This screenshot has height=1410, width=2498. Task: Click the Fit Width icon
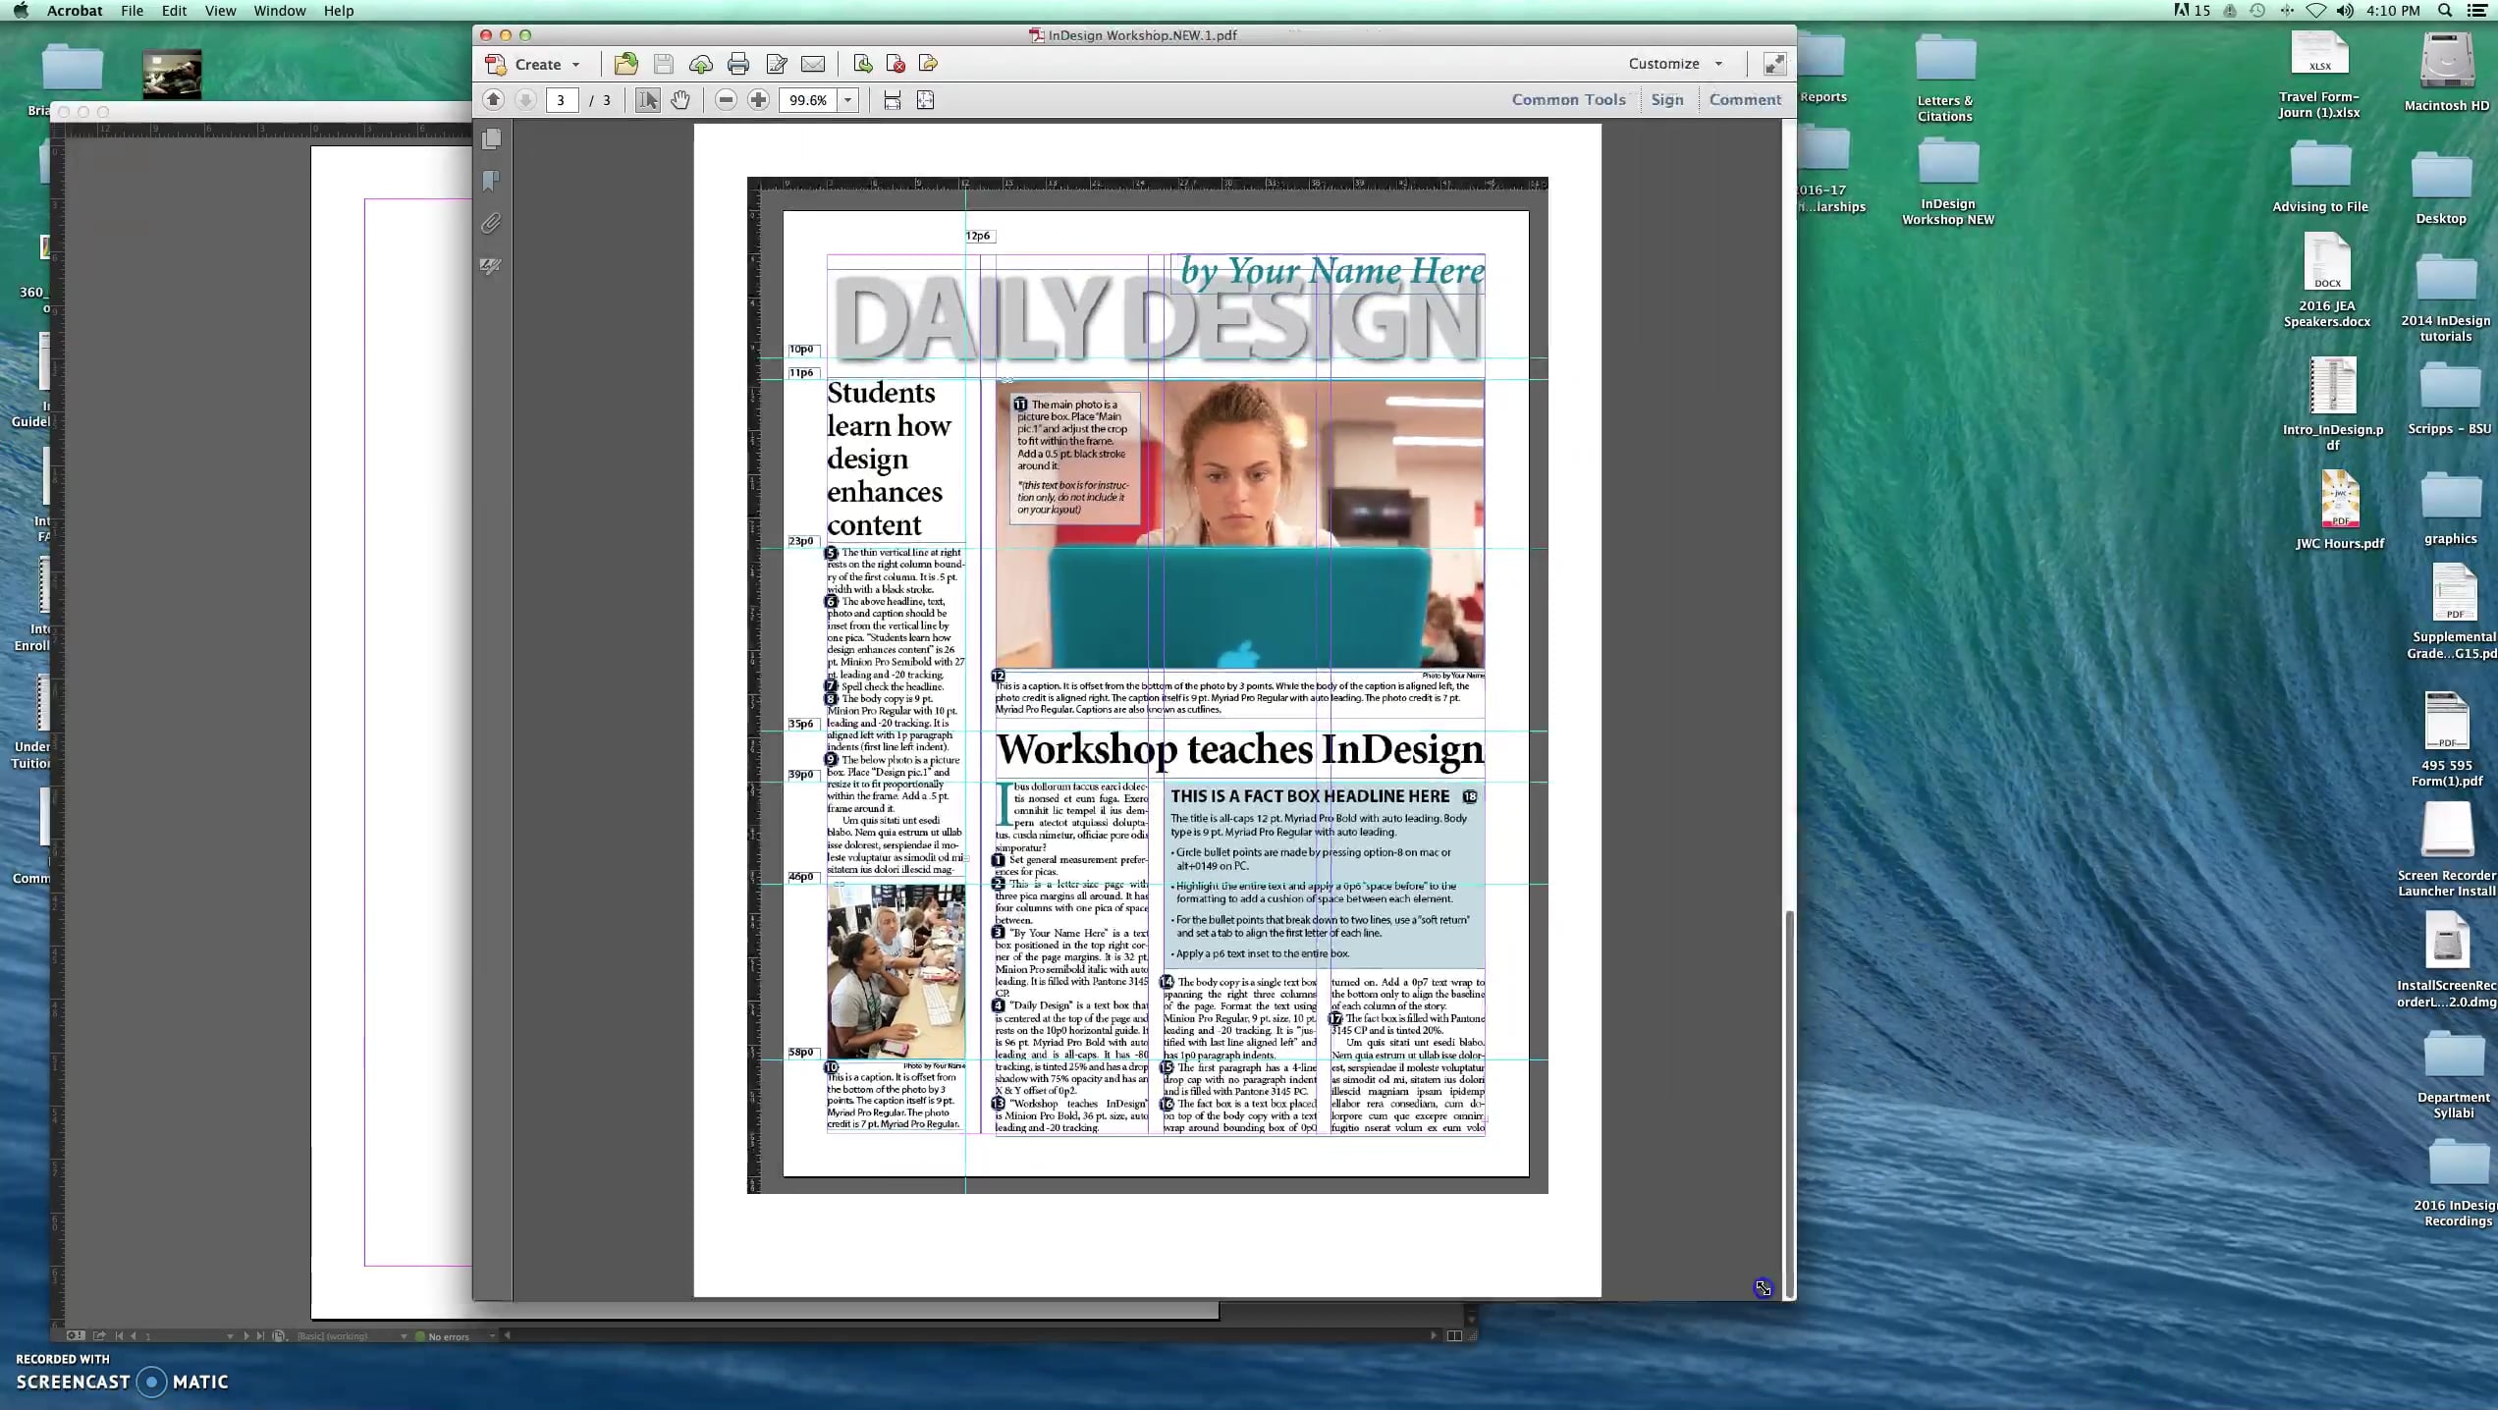coord(891,99)
